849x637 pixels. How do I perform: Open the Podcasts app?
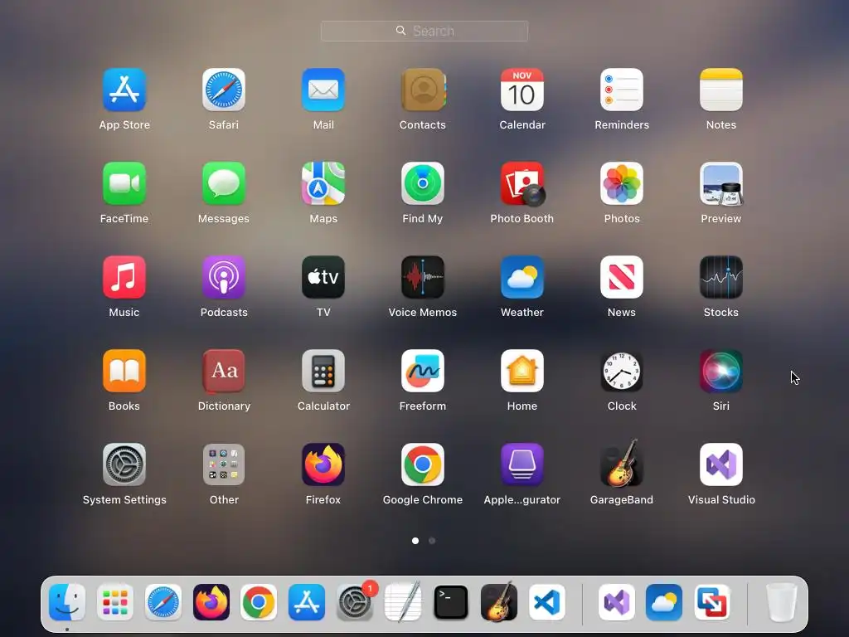[224, 277]
